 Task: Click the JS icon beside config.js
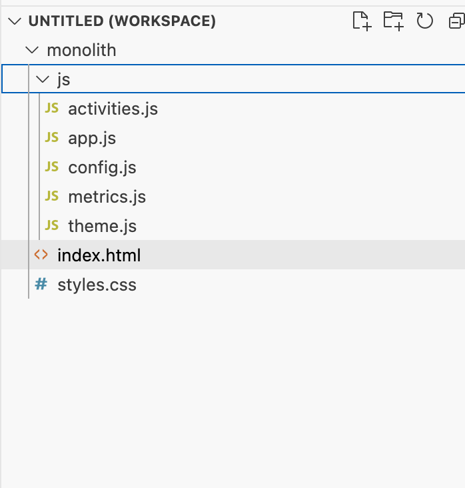[52, 167]
